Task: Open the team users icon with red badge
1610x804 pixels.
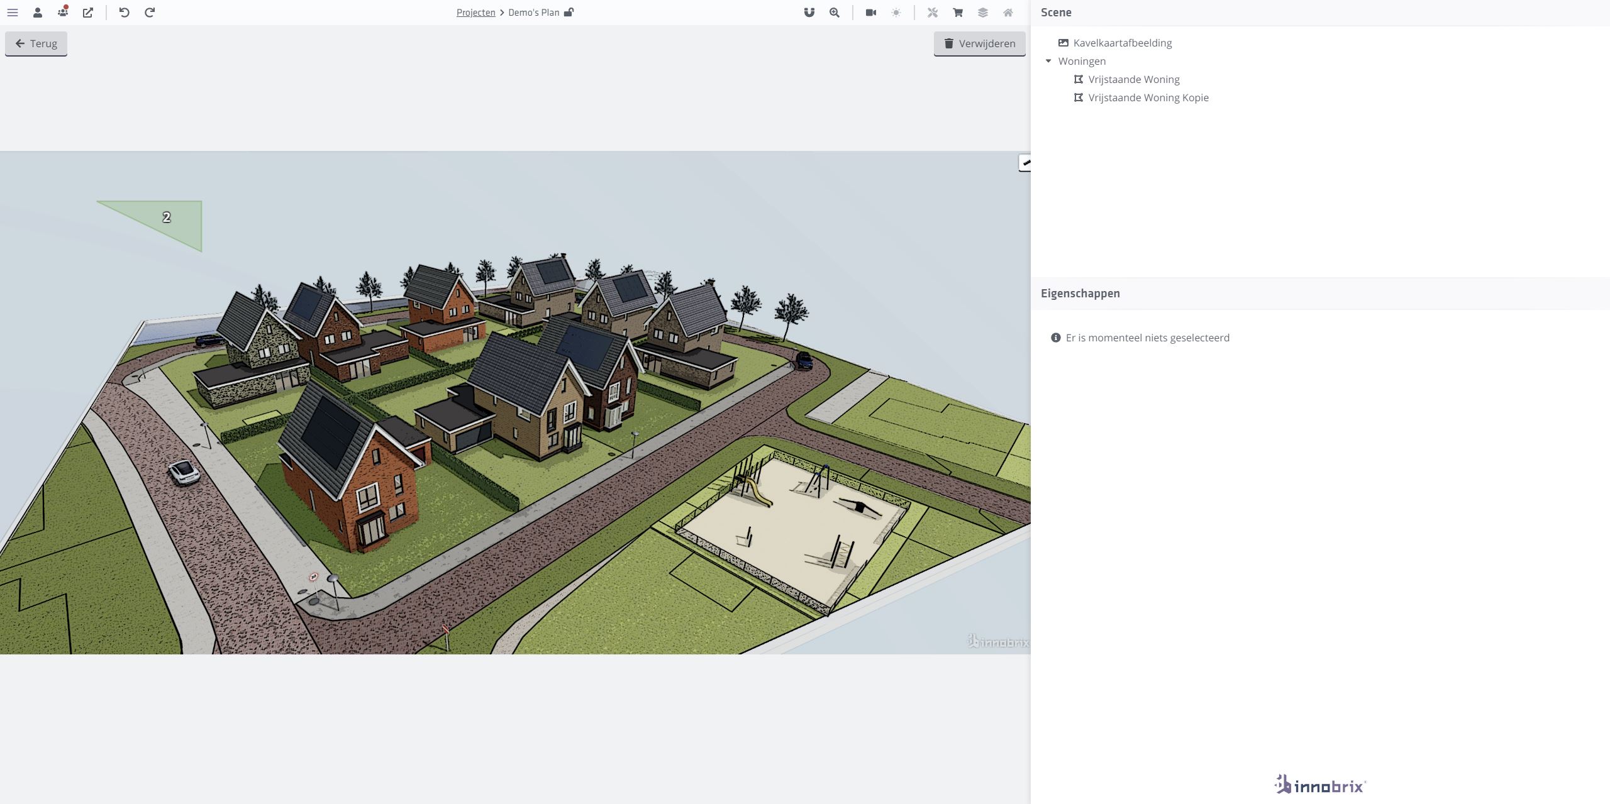Action: 63,13
